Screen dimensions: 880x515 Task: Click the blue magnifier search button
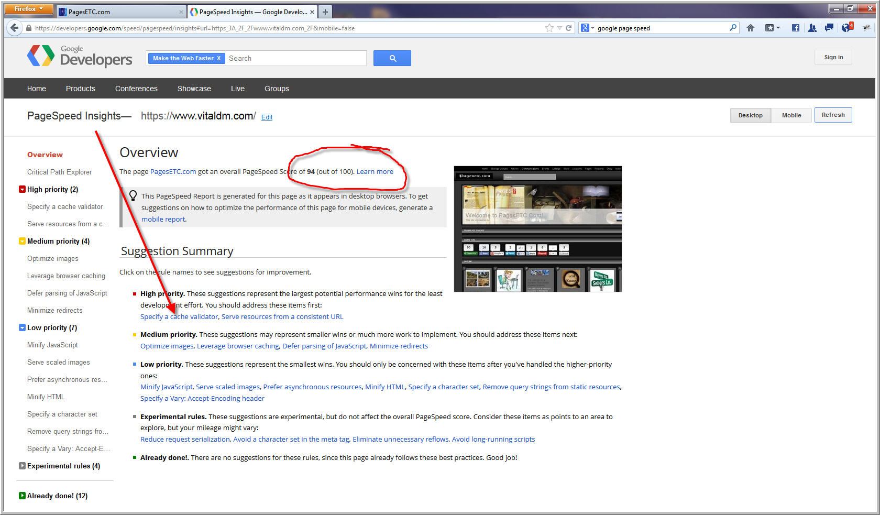point(392,59)
